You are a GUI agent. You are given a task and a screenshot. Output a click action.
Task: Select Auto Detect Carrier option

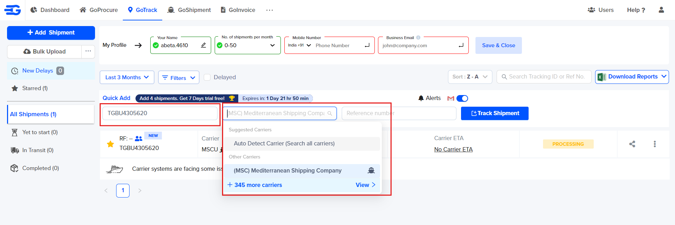302,143
